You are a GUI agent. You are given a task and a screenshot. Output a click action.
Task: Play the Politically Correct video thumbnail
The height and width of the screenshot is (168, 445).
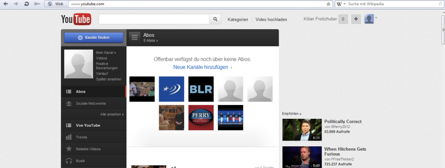(302, 130)
